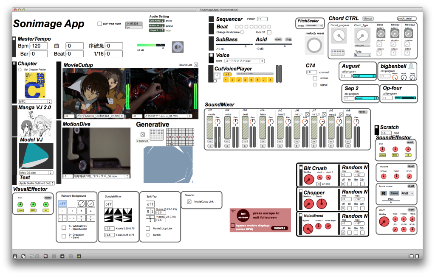Toggle the Sound Link checkbox in MovieCutup
435x276 pixels.
tap(196, 65)
